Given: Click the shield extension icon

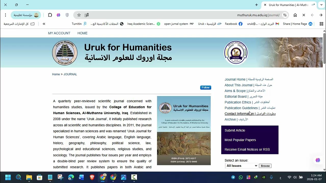Looking at the screenshot, I should tap(67, 15).
